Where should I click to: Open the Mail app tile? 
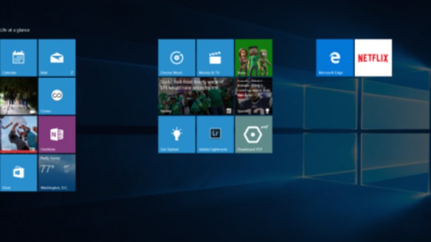click(x=57, y=57)
